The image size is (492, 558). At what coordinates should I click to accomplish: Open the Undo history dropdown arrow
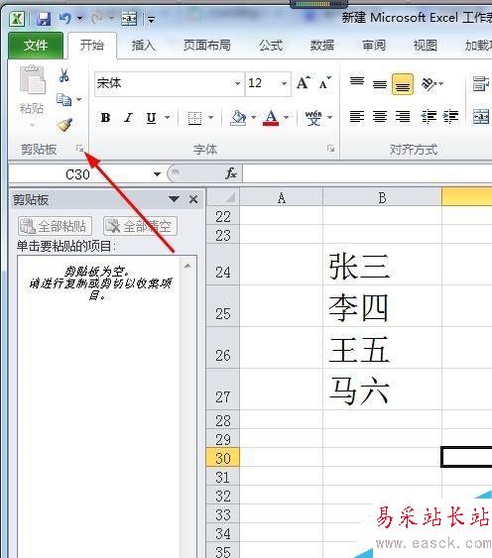click(79, 18)
